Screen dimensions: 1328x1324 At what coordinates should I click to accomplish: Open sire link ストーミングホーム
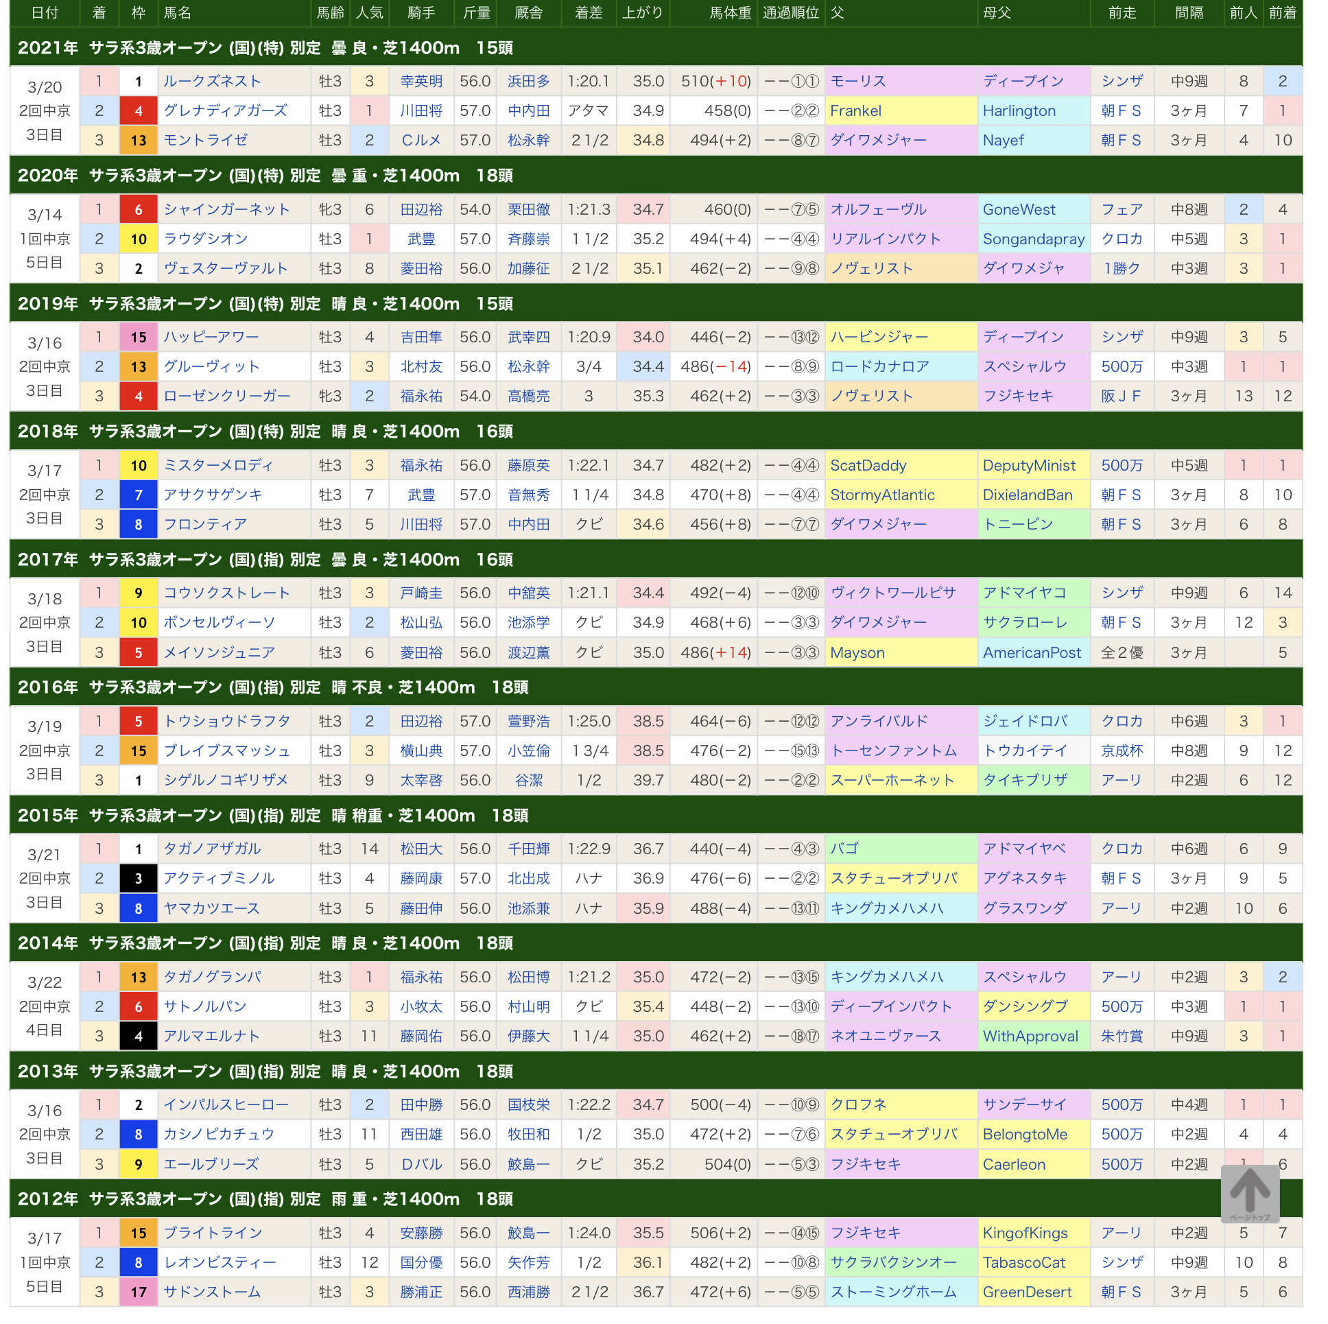point(894,1292)
